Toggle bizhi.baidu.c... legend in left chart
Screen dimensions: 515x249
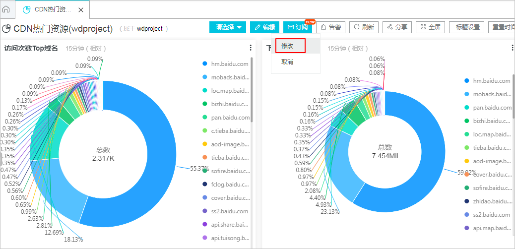(x=226, y=104)
